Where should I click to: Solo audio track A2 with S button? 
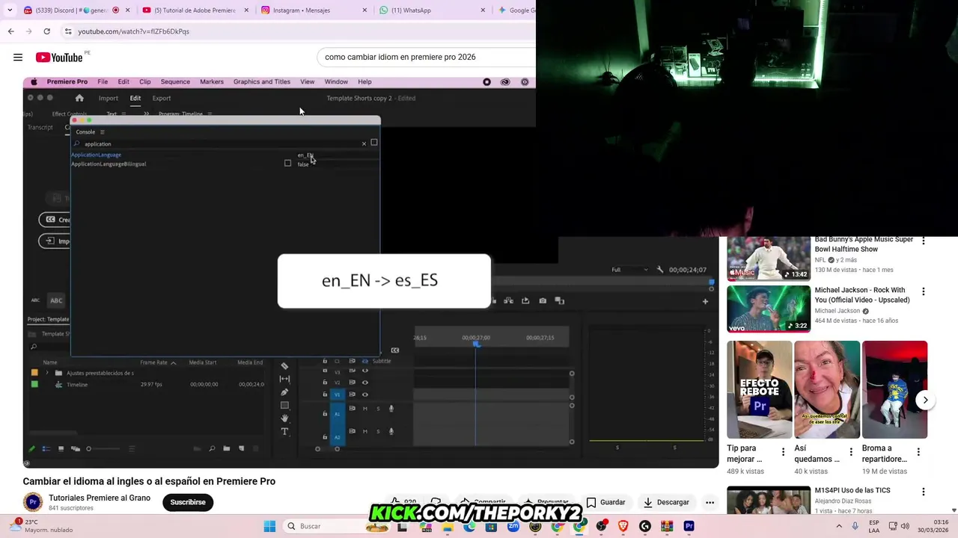point(378,431)
